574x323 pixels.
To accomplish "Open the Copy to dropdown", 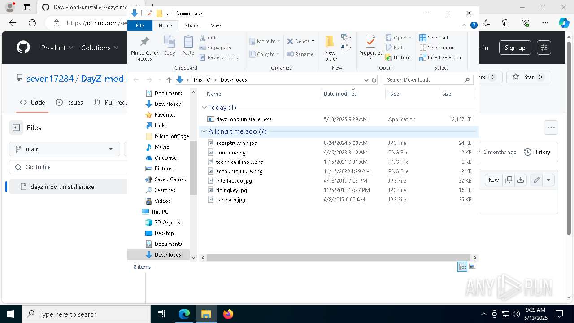I will click(x=265, y=54).
